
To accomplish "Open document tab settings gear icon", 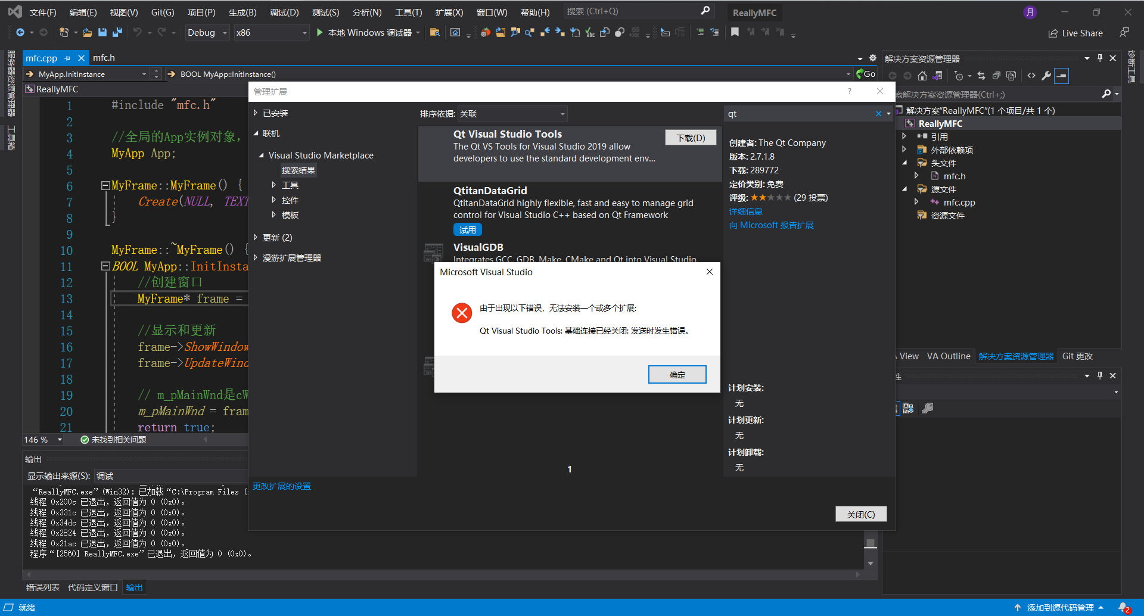I will click(873, 58).
